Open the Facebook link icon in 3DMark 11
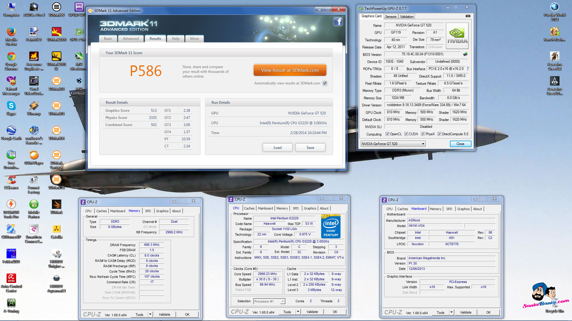Image resolution: width=572 pixels, height=321 pixels. (x=338, y=21)
